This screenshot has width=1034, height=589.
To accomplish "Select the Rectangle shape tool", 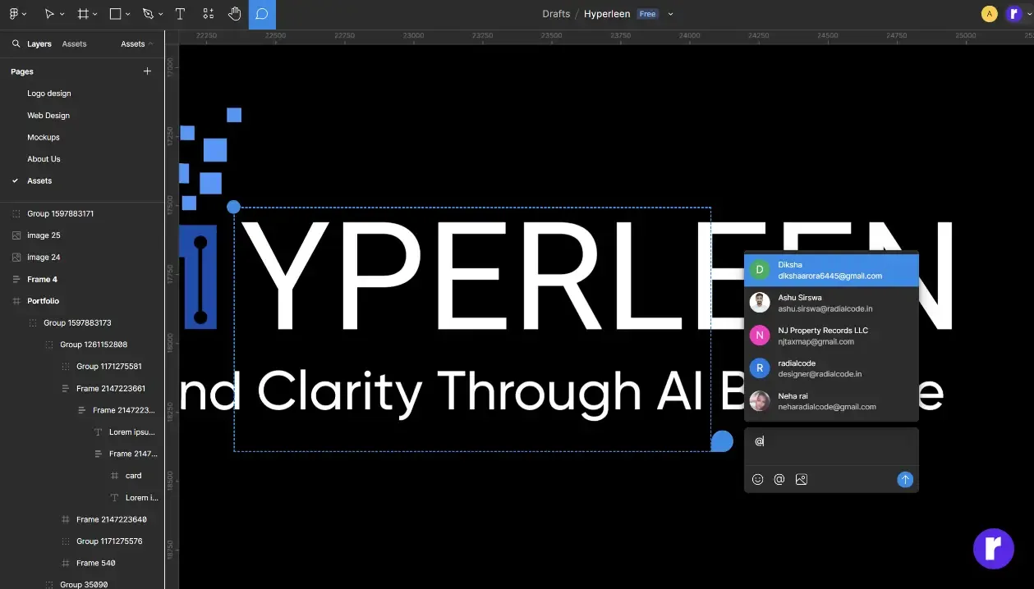I will coord(116,14).
